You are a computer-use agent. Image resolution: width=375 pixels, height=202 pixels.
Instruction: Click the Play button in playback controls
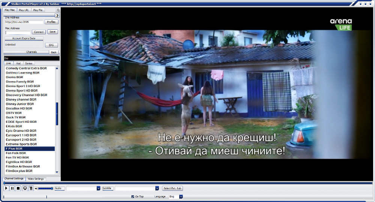coord(6,188)
